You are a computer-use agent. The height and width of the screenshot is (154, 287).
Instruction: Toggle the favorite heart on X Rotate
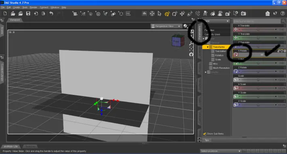click(x=282, y=51)
